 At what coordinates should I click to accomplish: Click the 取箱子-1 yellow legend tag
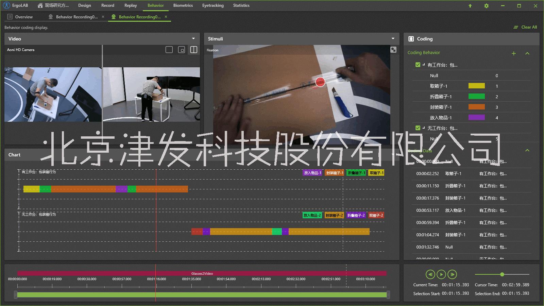376,173
